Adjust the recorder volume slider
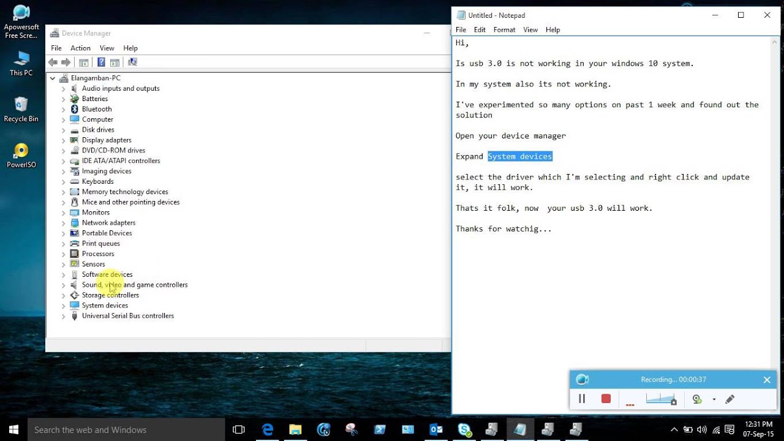Viewport: 784px width, 441px height. click(x=661, y=399)
